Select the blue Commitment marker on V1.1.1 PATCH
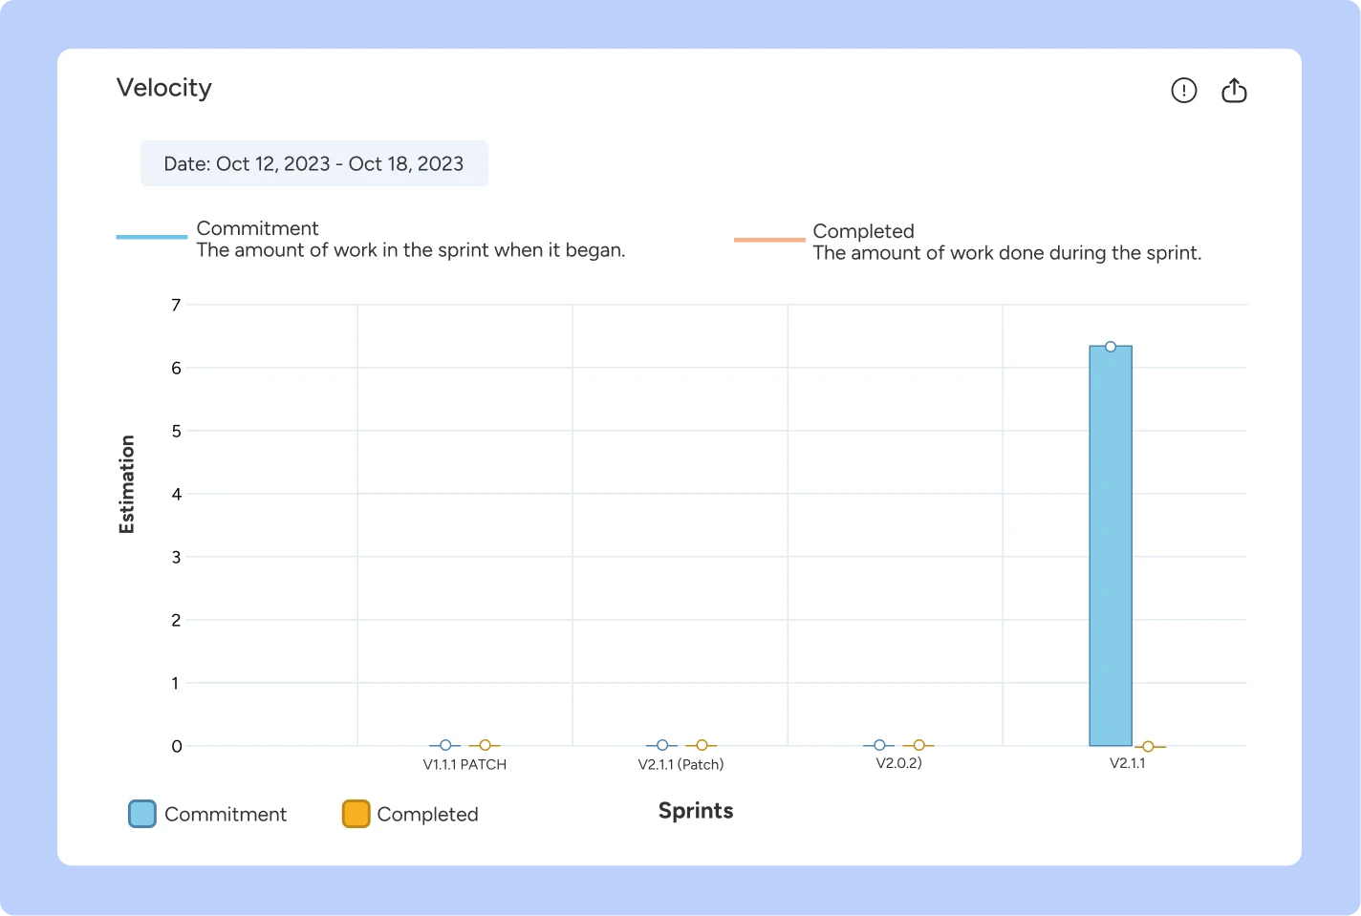 point(444,745)
